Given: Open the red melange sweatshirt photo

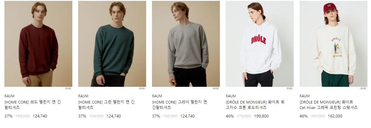Looking at the screenshot, I should 38,44.
